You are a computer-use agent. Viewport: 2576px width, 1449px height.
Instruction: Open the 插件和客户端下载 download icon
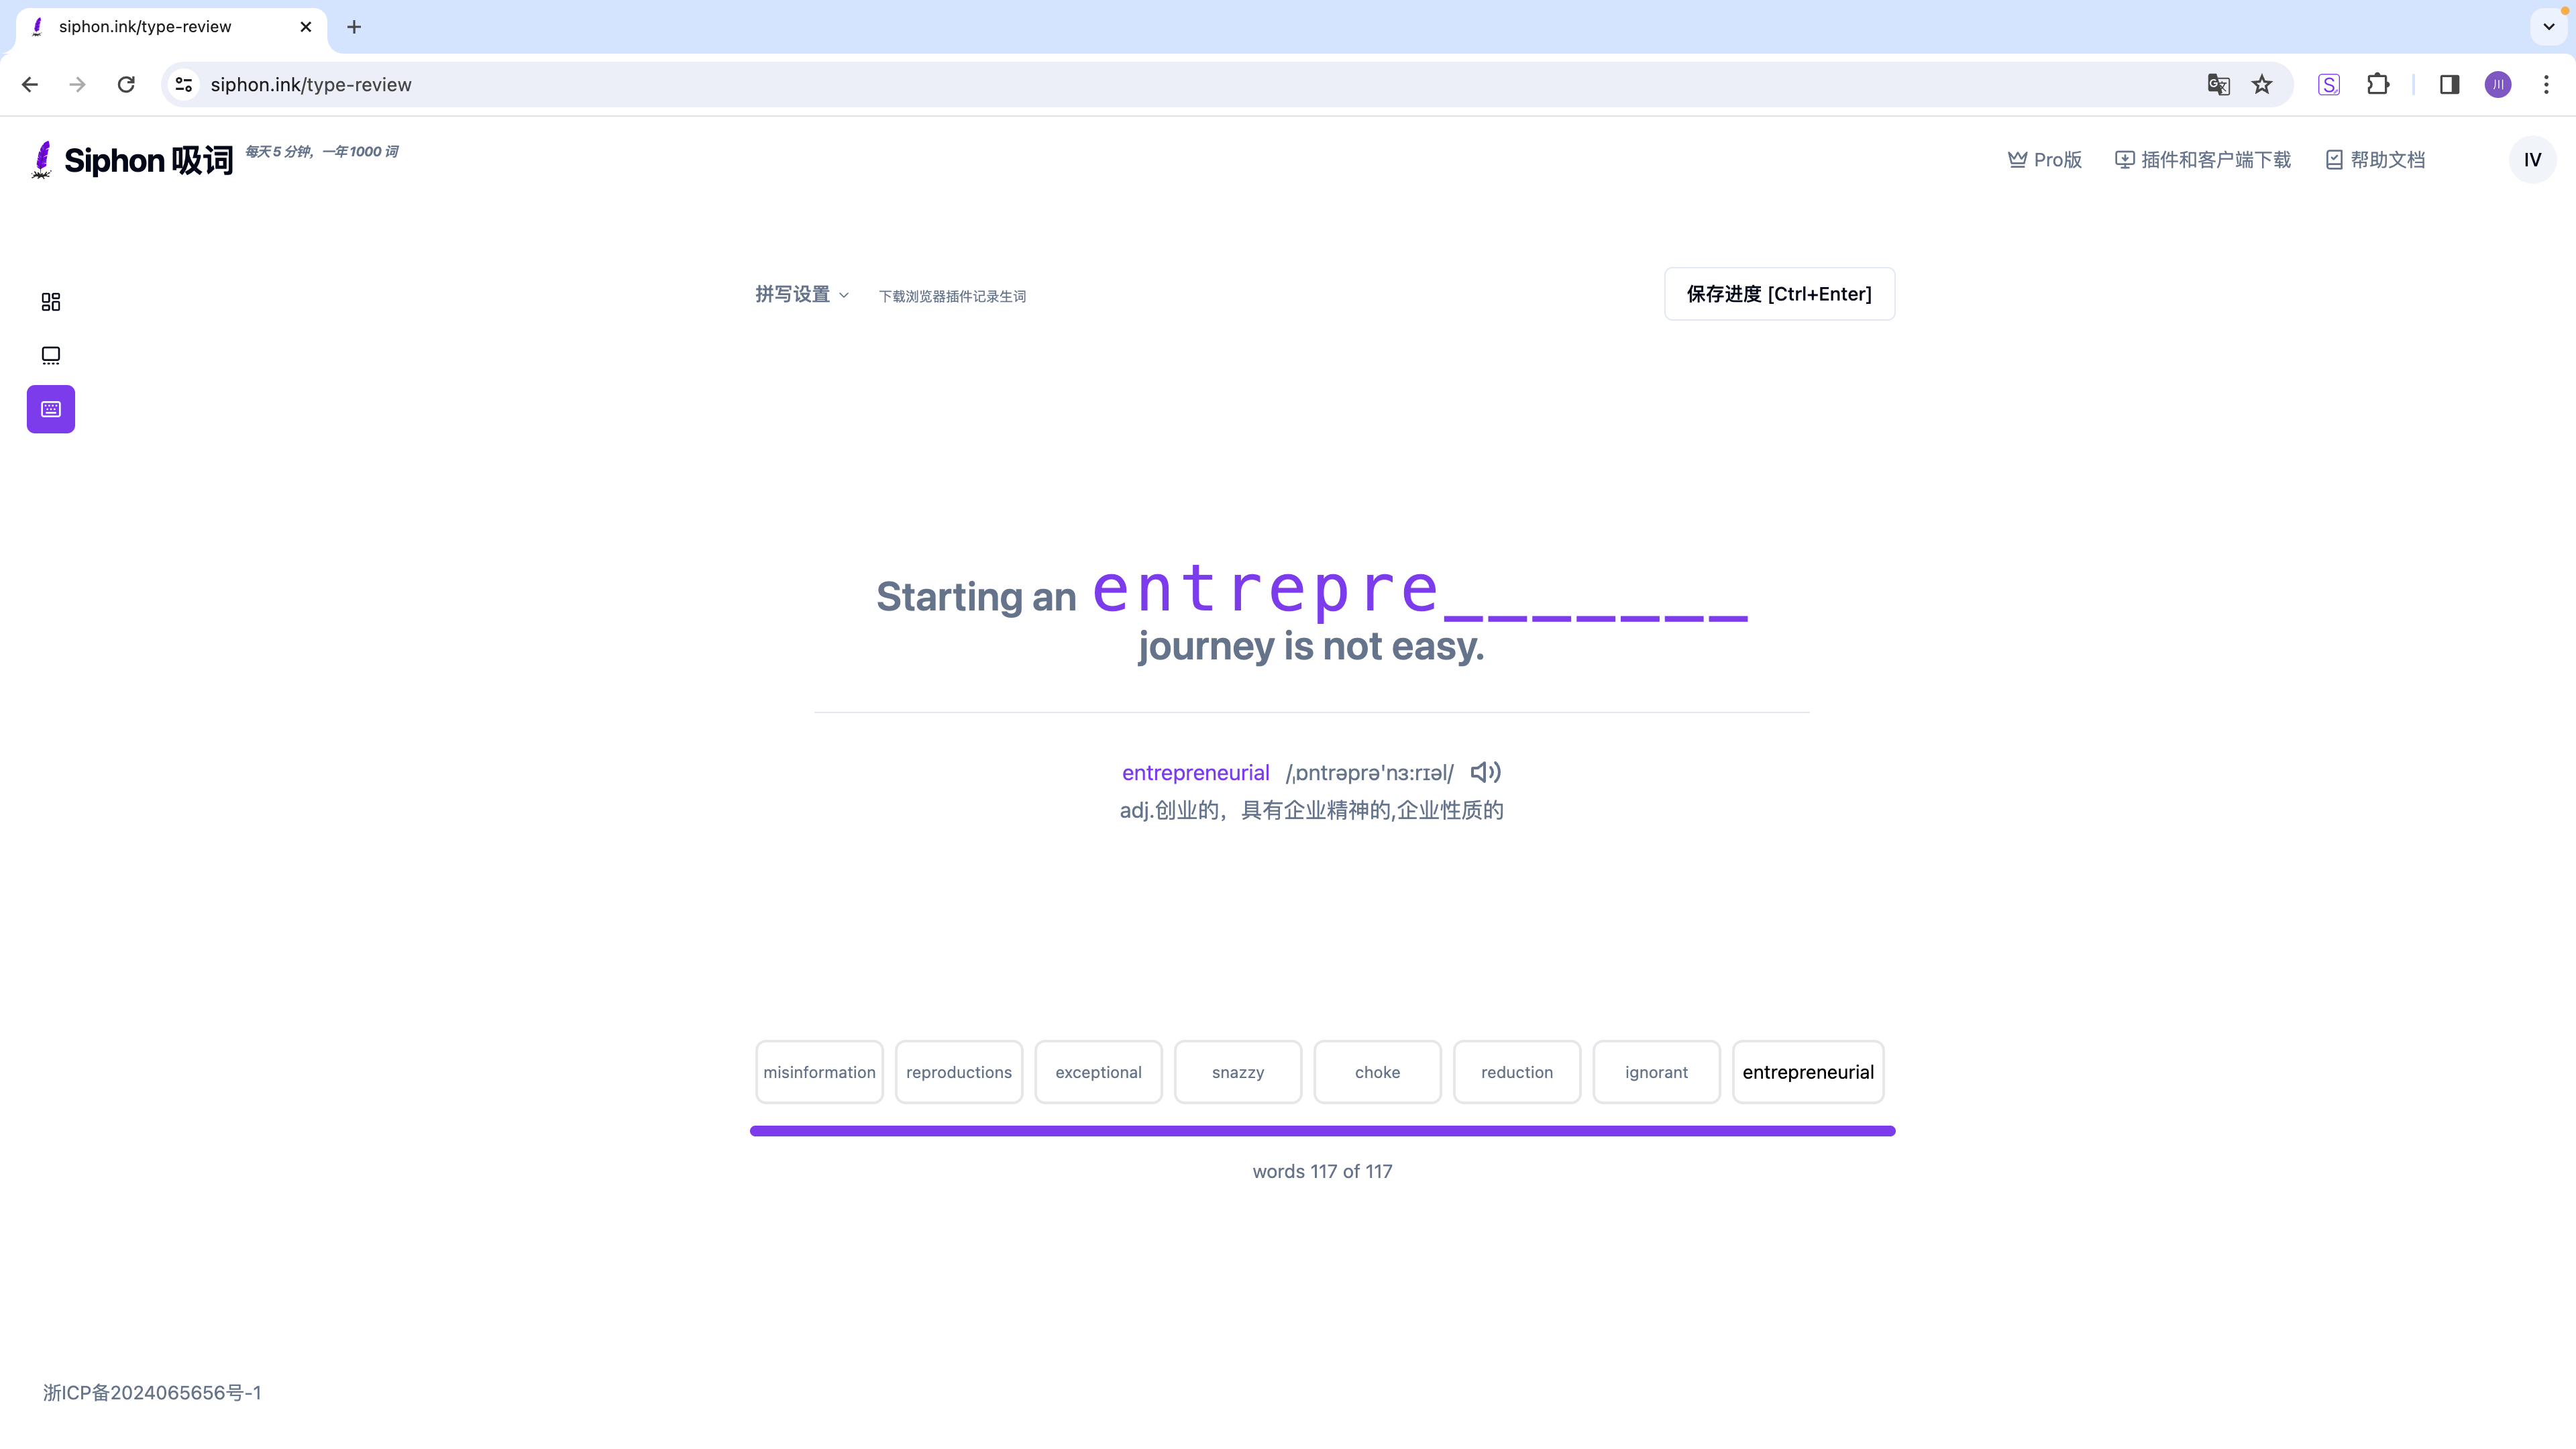(x=2123, y=159)
